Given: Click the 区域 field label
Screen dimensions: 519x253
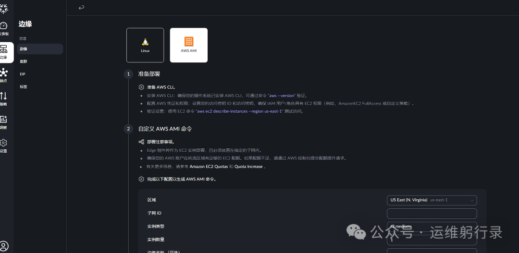Looking at the screenshot, I should [151, 200].
